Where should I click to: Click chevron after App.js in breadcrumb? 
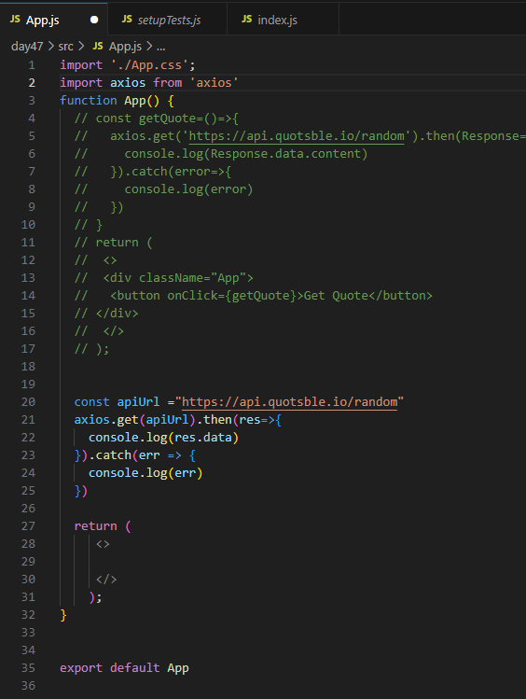[149, 46]
